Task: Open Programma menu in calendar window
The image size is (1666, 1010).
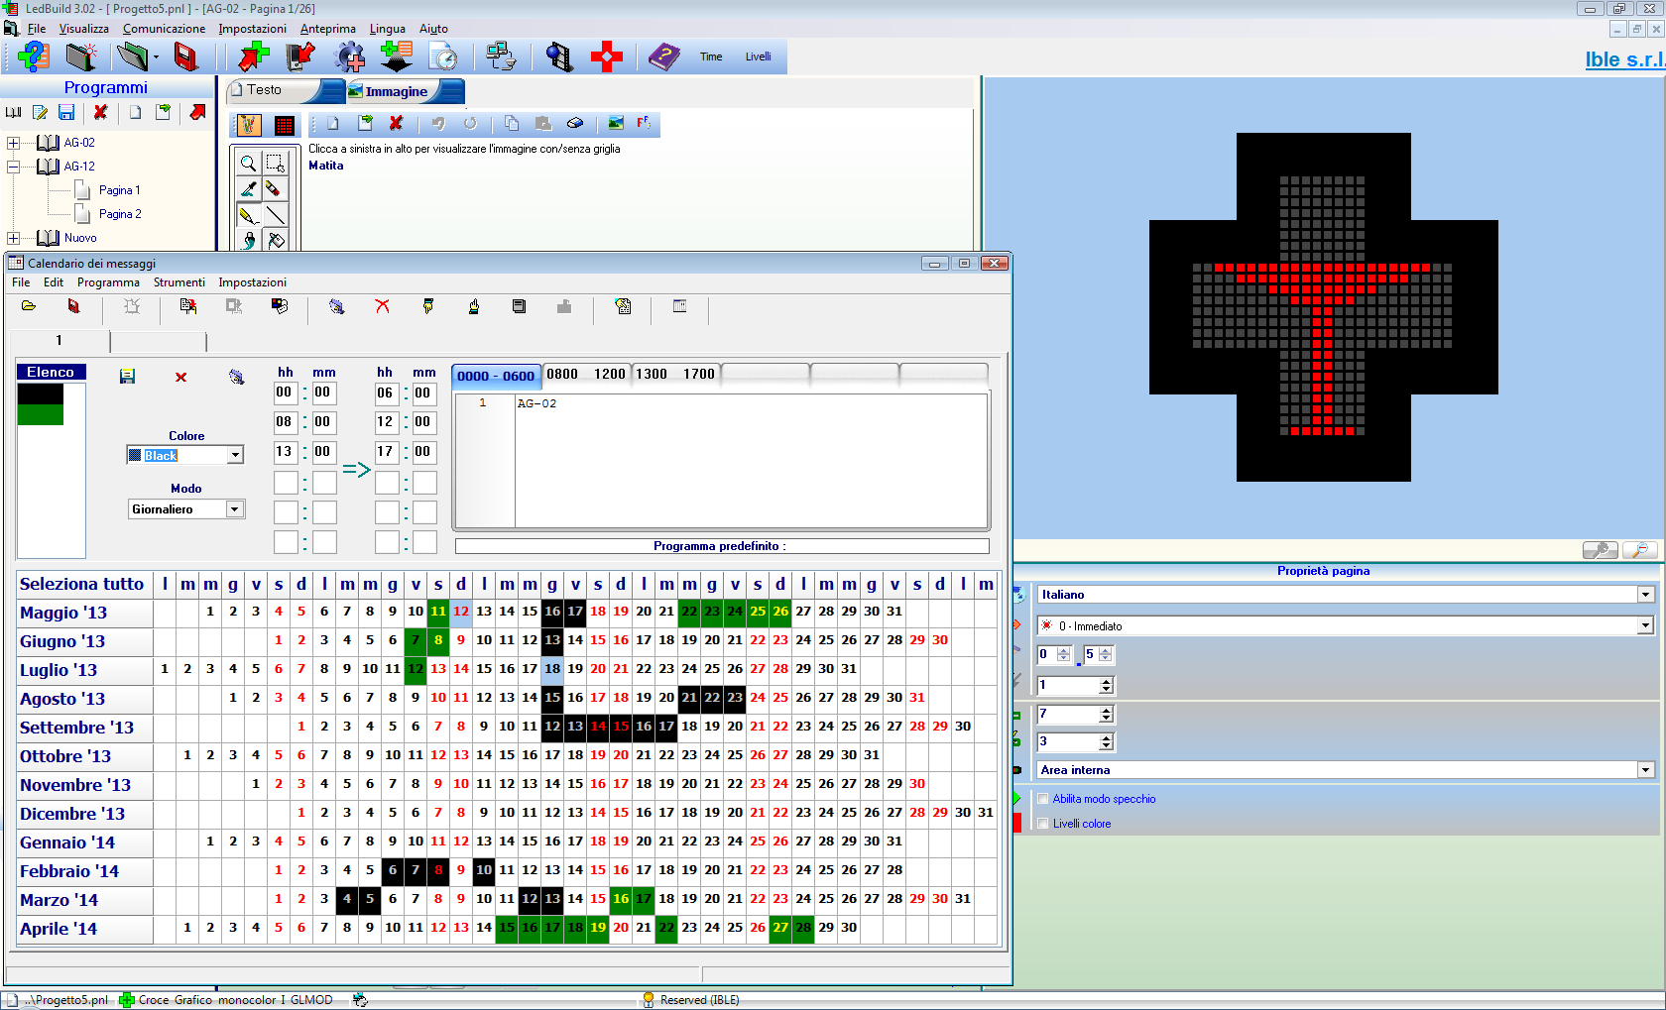Action: click(108, 282)
